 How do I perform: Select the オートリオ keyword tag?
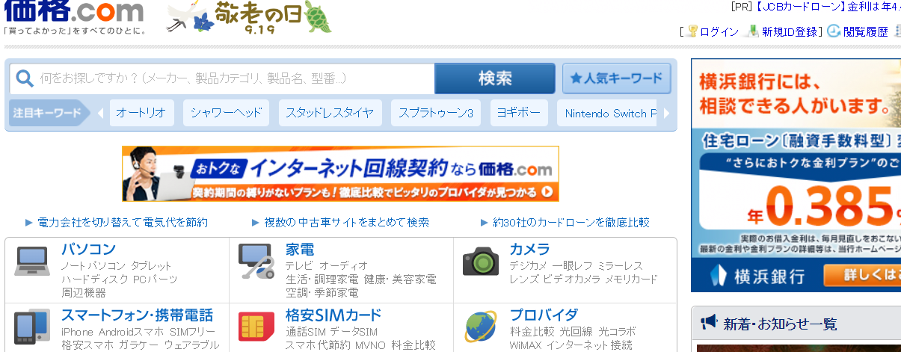tap(141, 114)
